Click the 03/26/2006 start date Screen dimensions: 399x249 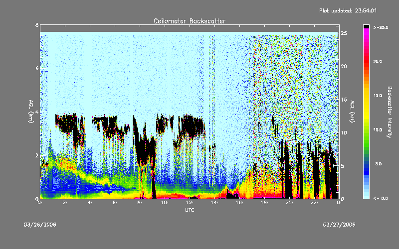(x=40, y=225)
